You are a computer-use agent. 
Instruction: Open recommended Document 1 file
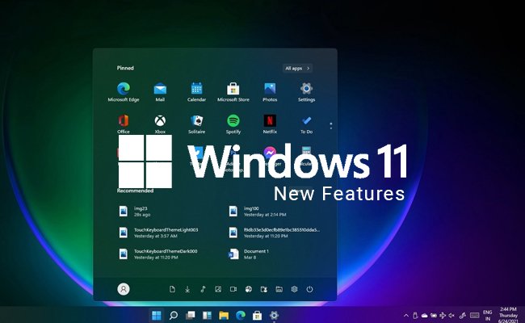[250, 254]
